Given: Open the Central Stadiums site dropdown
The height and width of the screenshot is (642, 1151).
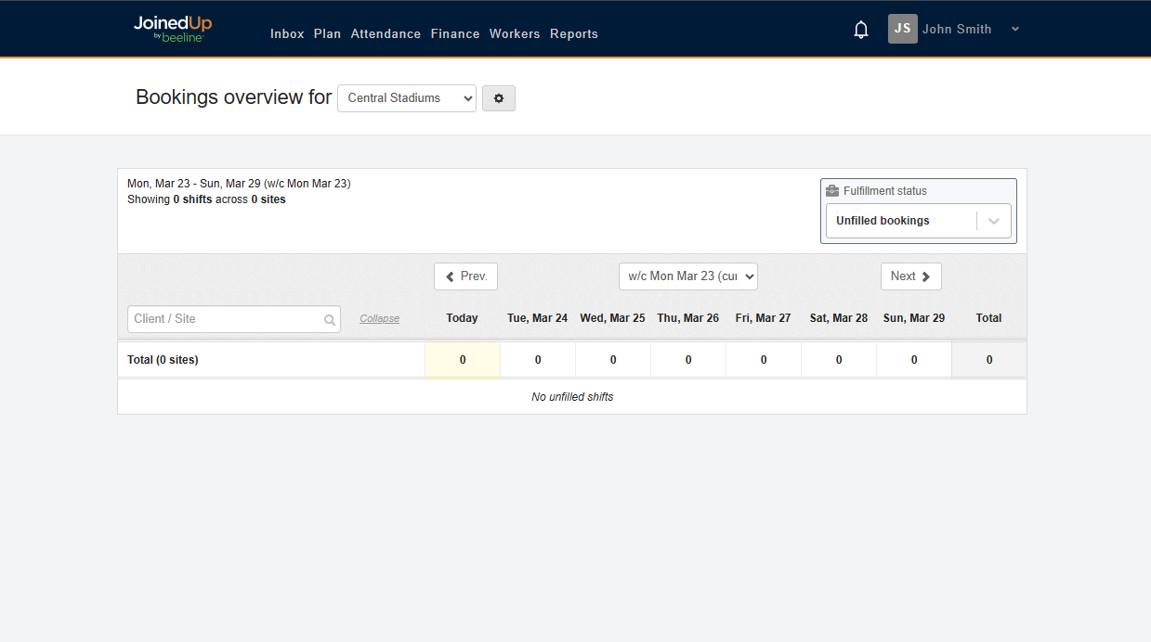Looking at the screenshot, I should pos(406,97).
